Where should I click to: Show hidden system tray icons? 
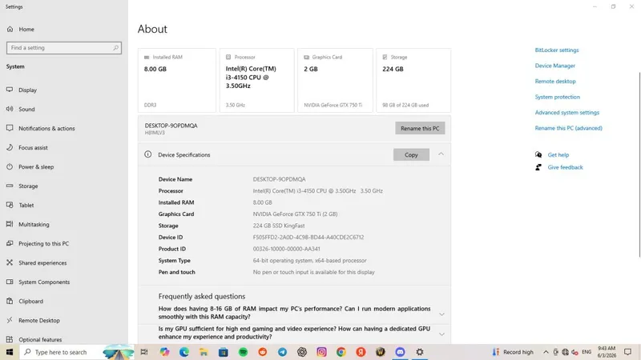(x=546, y=352)
